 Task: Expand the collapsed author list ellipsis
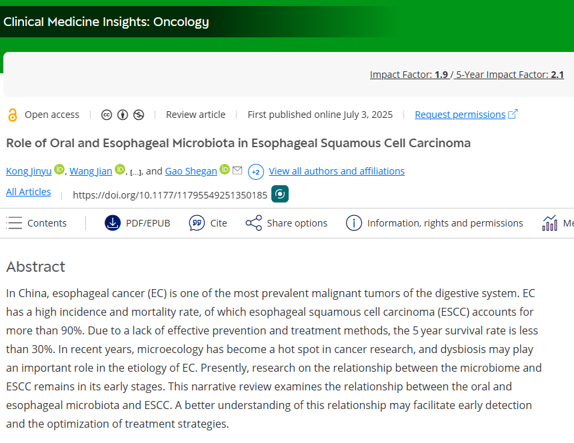135,172
